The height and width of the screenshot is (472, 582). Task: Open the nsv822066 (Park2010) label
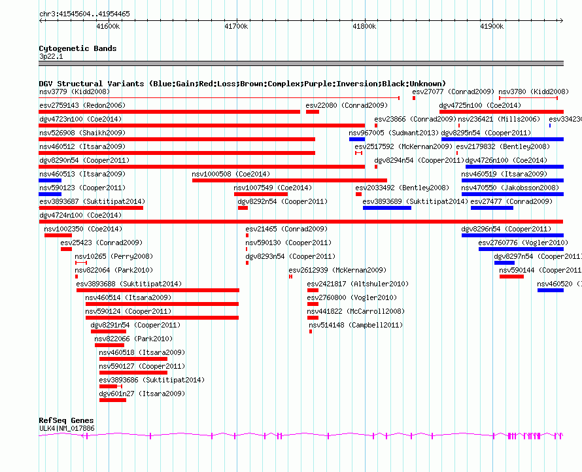(x=133, y=339)
